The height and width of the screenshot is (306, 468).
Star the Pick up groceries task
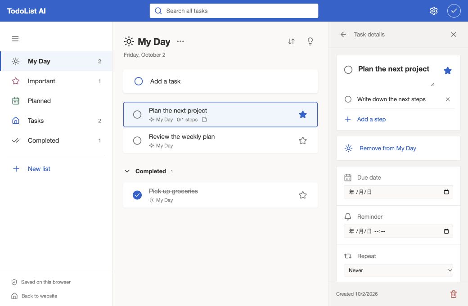[x=303, y=195]
